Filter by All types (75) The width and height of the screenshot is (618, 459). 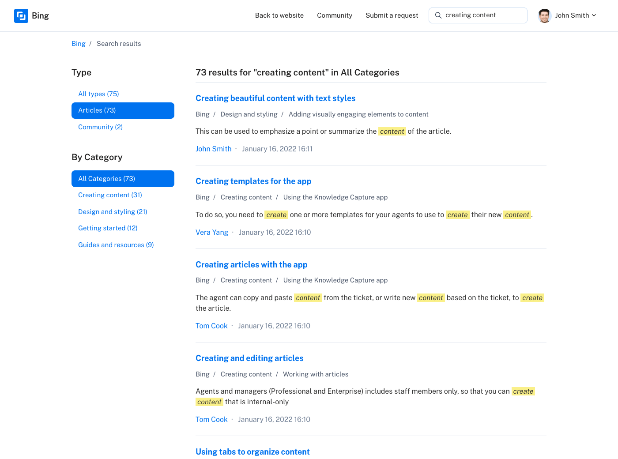pos(98,94)
